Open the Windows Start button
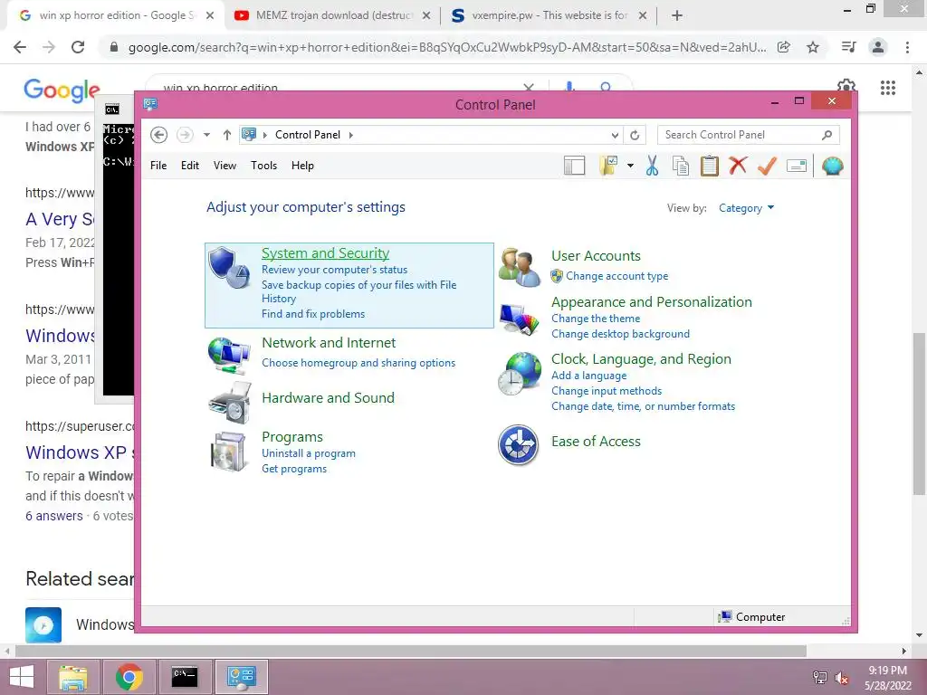927x695 pixels. click(22, 677)
